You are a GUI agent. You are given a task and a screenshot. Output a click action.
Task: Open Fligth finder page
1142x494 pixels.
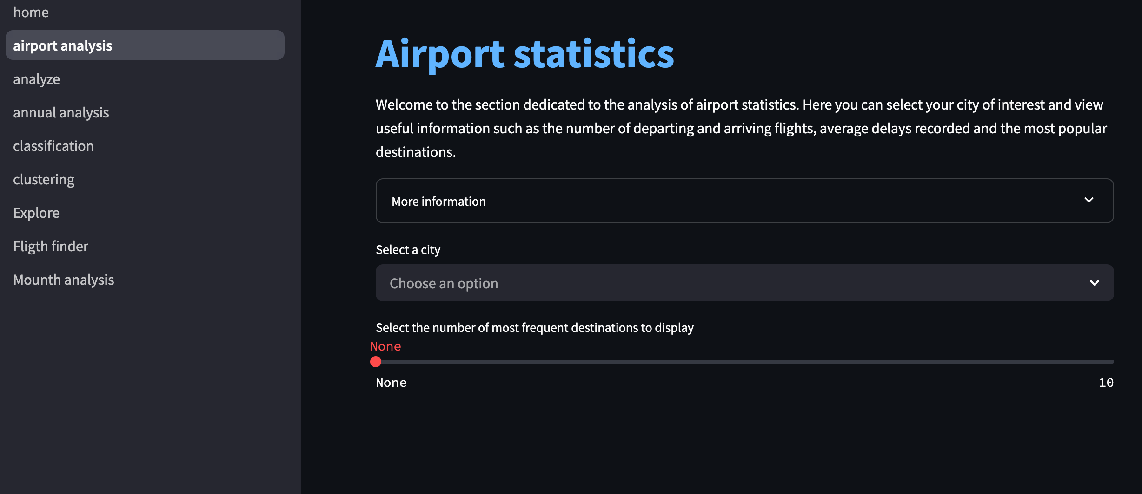point(51,246)
